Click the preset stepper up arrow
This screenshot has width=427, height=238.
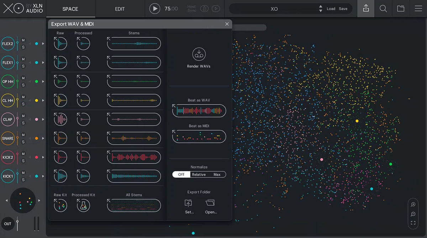pyautogui.click(x=320, y=6)
